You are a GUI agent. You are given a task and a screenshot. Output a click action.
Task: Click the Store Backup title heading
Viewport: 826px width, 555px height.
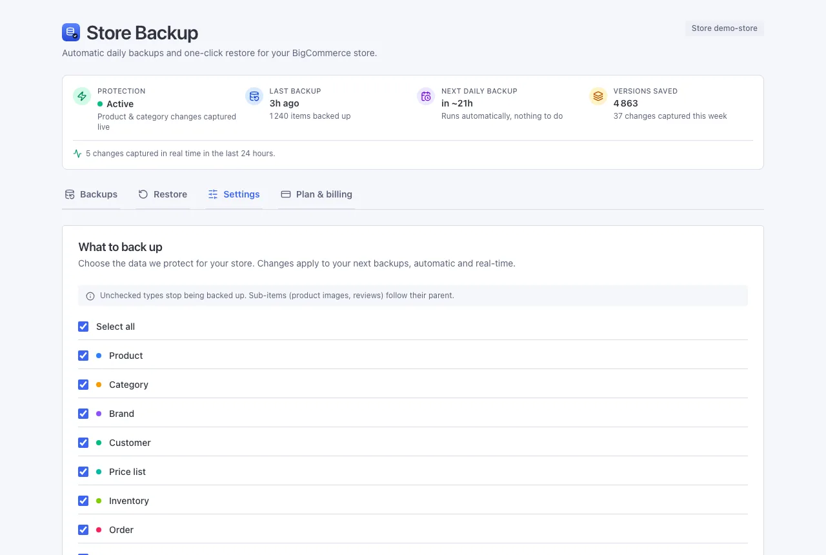(x=142, y=33)
